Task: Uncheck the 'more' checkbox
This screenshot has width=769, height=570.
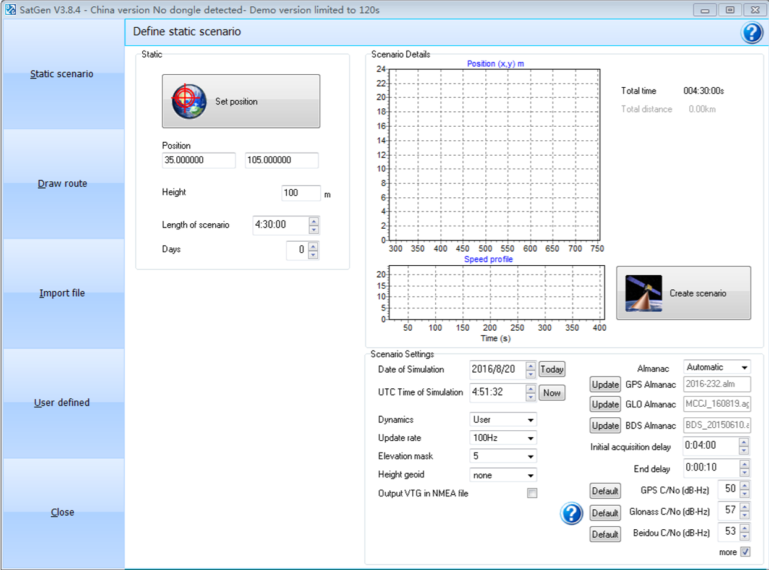Action: [x=745, y=551]
